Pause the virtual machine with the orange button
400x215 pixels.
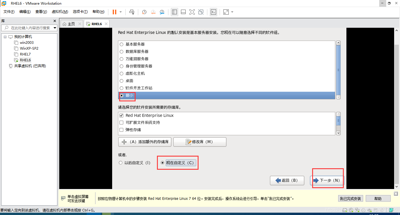(114, 12)
